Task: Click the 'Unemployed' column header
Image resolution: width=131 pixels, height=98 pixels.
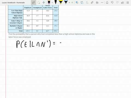Action: pos(37,8)
